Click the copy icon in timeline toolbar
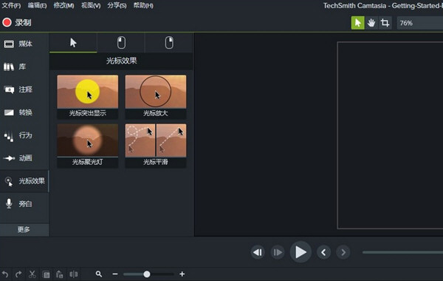 47,274
